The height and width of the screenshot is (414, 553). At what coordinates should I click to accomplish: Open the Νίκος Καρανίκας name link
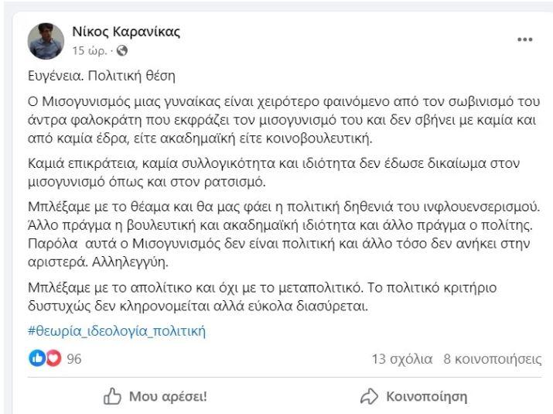pyautogui.click(x=126, y=32)
